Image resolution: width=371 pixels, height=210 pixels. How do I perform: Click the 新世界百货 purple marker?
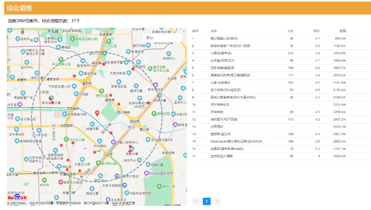click(x=155, y=85)
